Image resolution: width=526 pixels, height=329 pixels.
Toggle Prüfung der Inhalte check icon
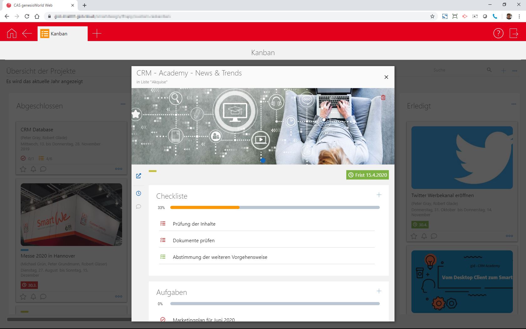163,224
